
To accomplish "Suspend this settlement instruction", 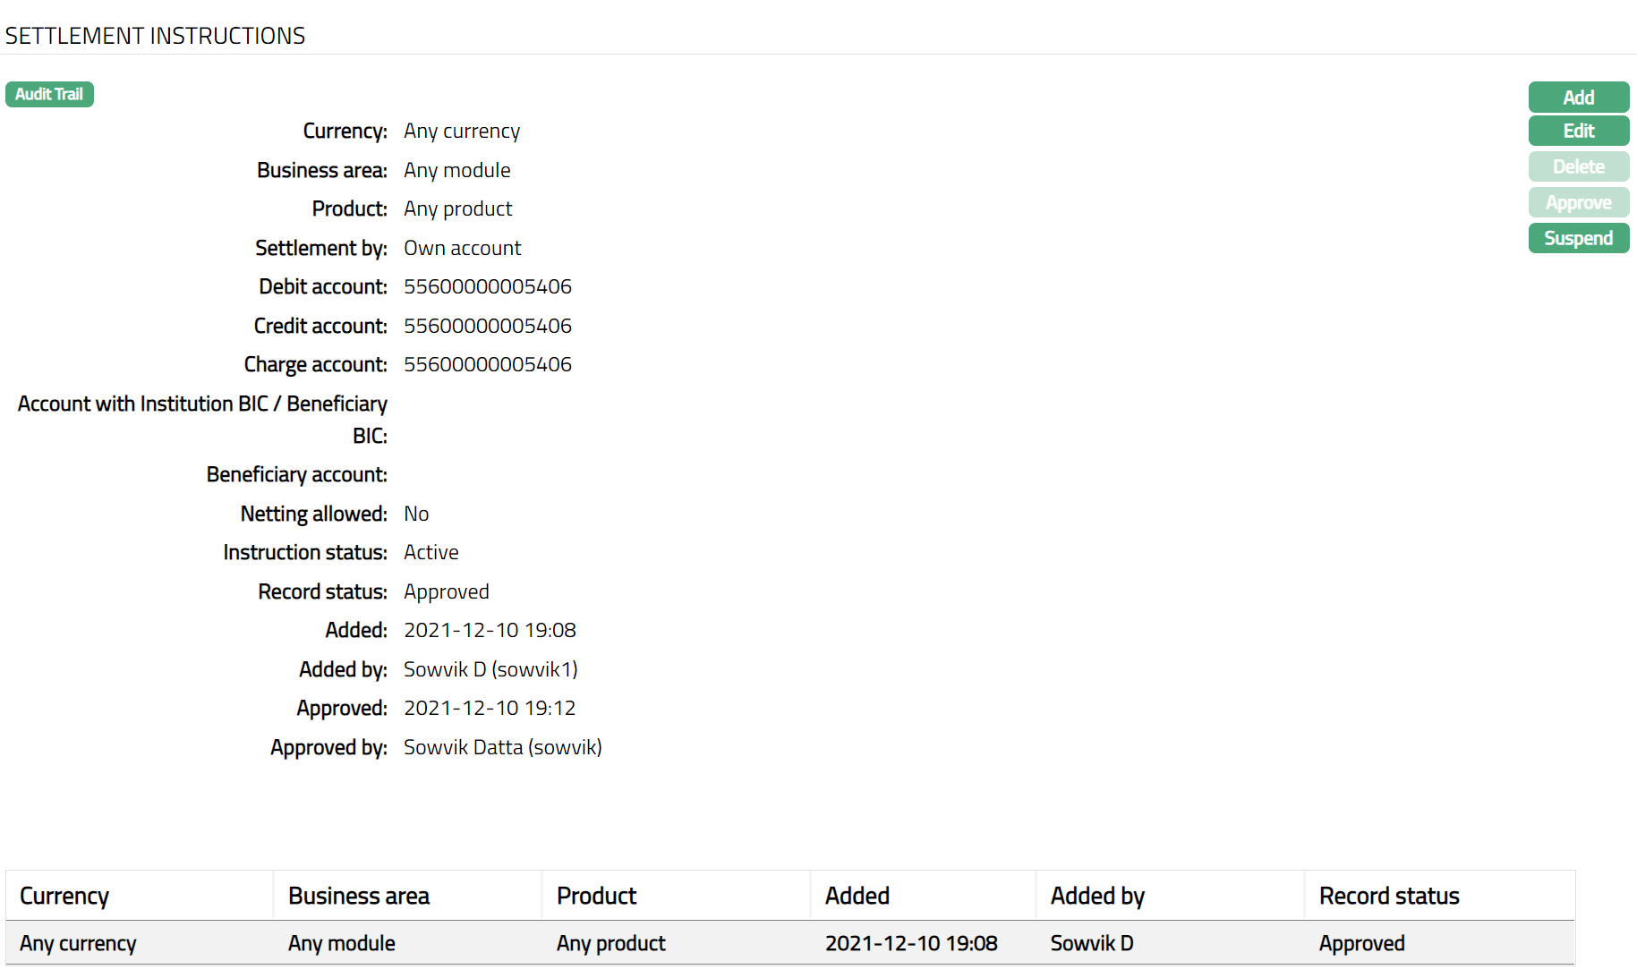I will [1578, 238].
